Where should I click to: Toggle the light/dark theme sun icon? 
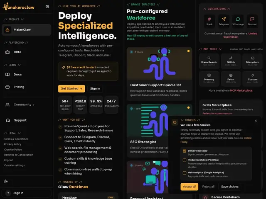[x=6, y=182]
